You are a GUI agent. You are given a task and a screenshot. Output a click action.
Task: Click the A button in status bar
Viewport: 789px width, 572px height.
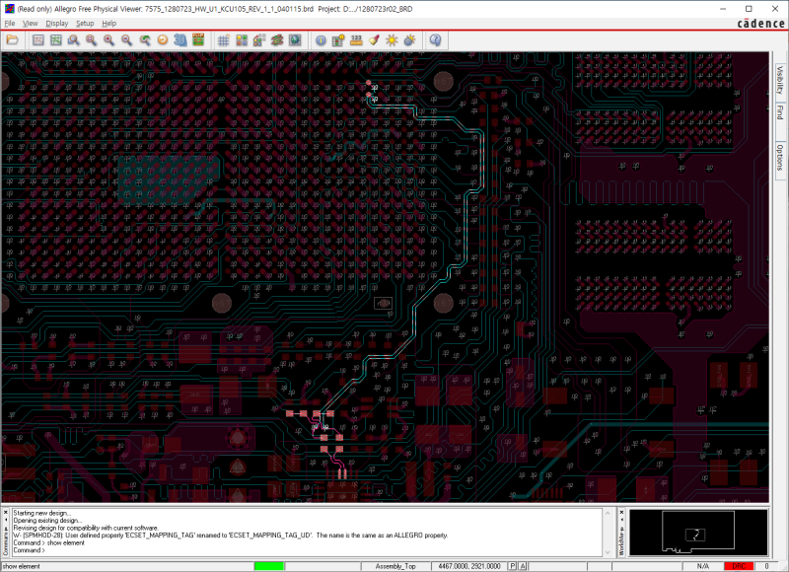(x=524, y=566)
